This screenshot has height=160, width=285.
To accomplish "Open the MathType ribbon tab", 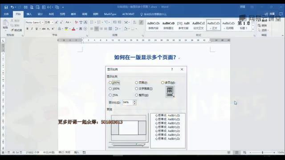I will click(110, 14).
